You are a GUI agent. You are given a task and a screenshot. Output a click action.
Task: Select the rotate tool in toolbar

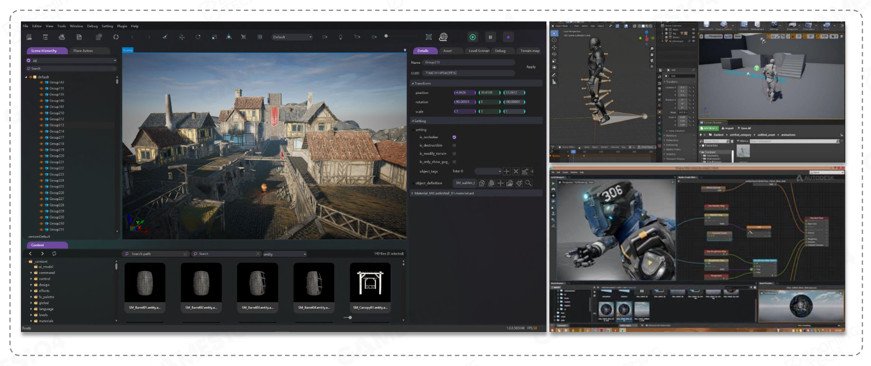click(x=198, y=37)
